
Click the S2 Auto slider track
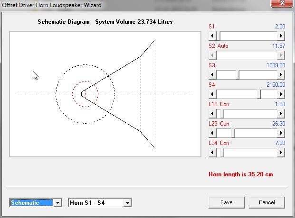coord(247,55)
